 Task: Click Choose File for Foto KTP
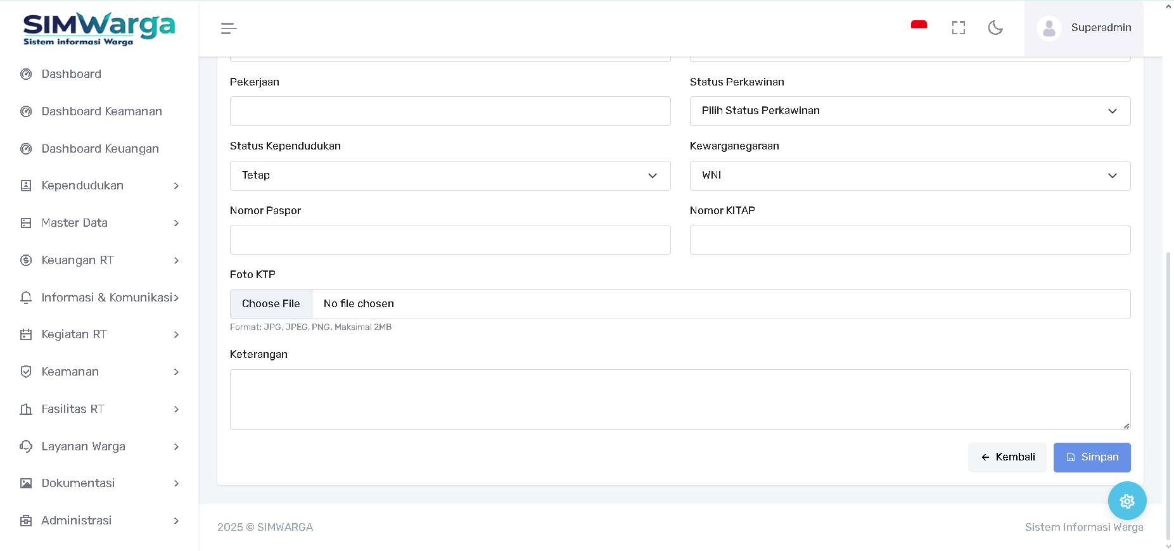(x=271, y=304)
